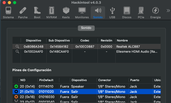The width and height of the screenshot is (171, 103).
Task: Click the green zoom window button
Action: coord(15,3)
